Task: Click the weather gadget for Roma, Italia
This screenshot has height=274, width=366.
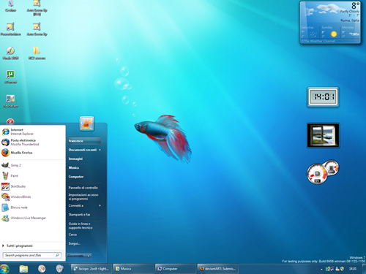Action: [330, 23]
